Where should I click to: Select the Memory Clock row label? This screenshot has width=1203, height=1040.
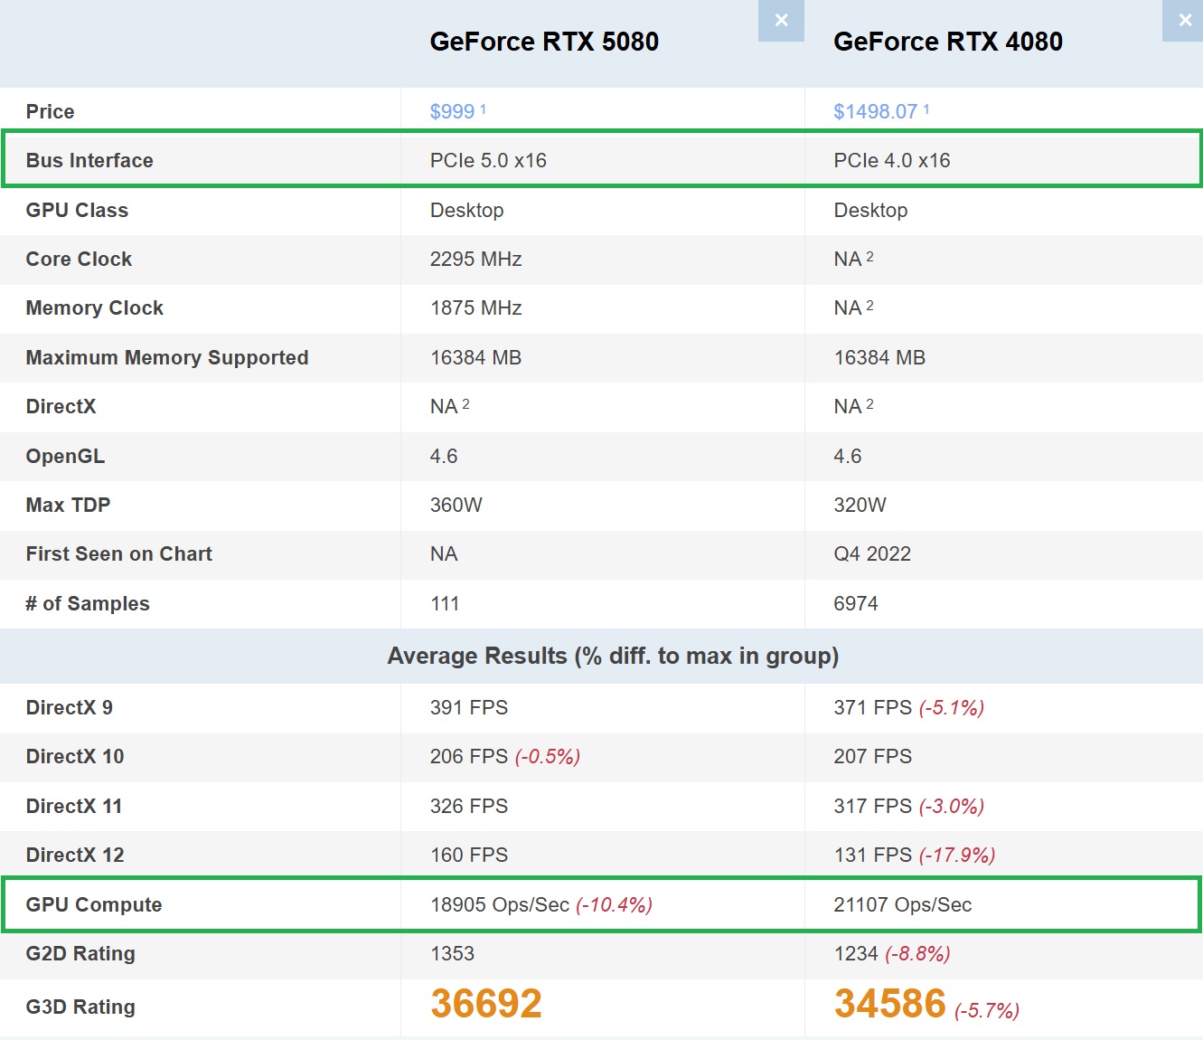(x=95, y=307)
